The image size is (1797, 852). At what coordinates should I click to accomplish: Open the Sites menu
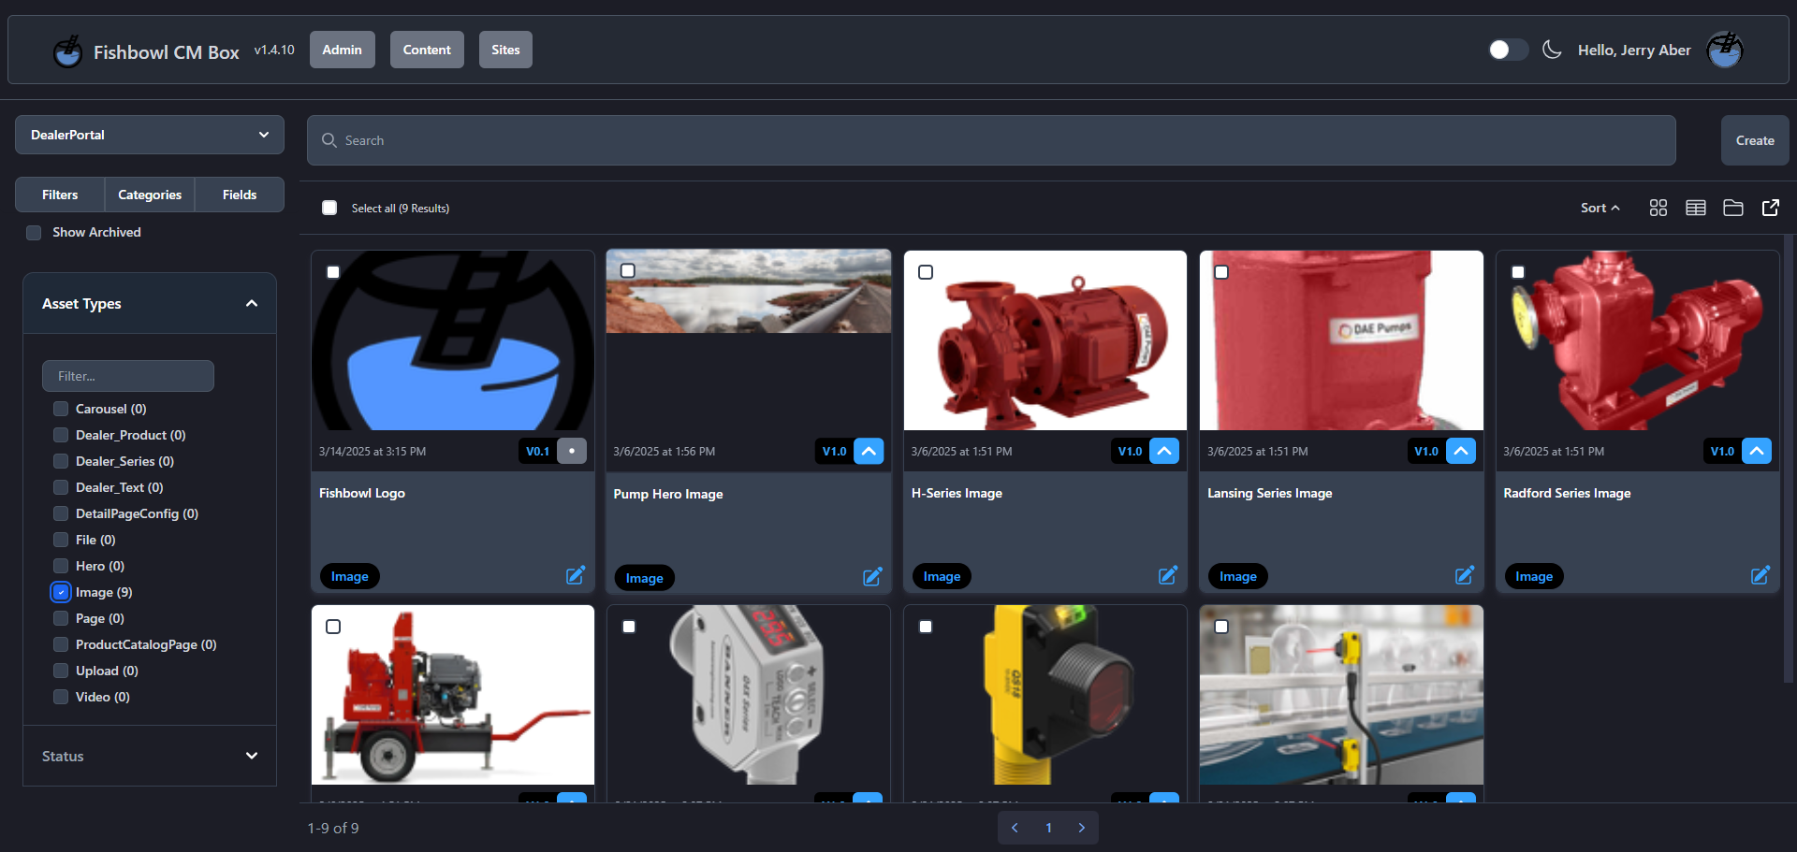[x=505, y=50]
